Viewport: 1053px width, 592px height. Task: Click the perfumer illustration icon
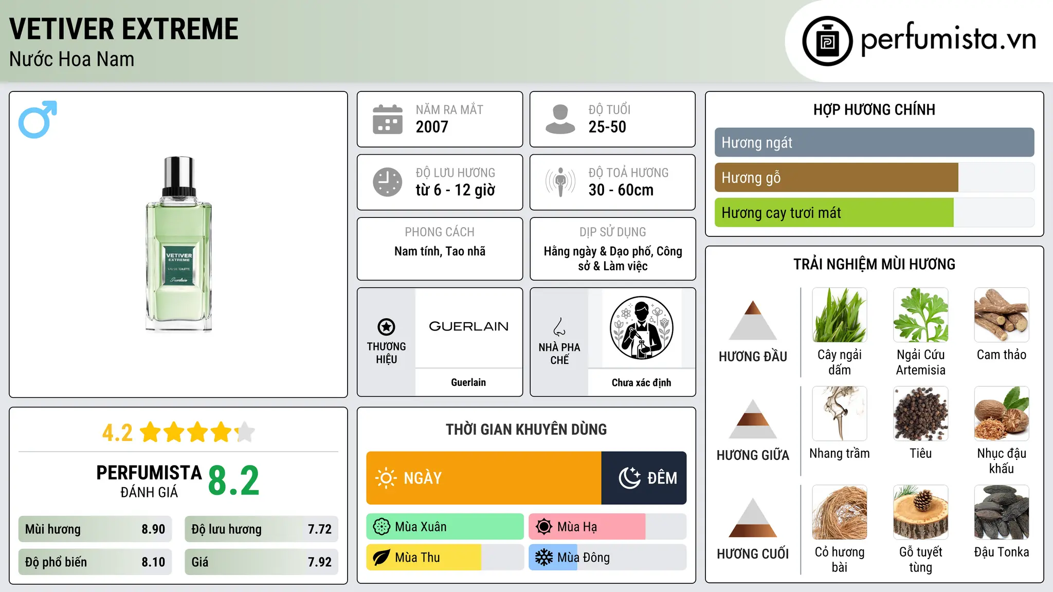point(641,328)
